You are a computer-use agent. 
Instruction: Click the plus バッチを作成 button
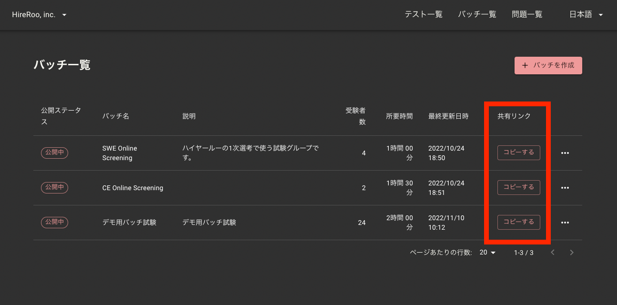tap(548, 65)
